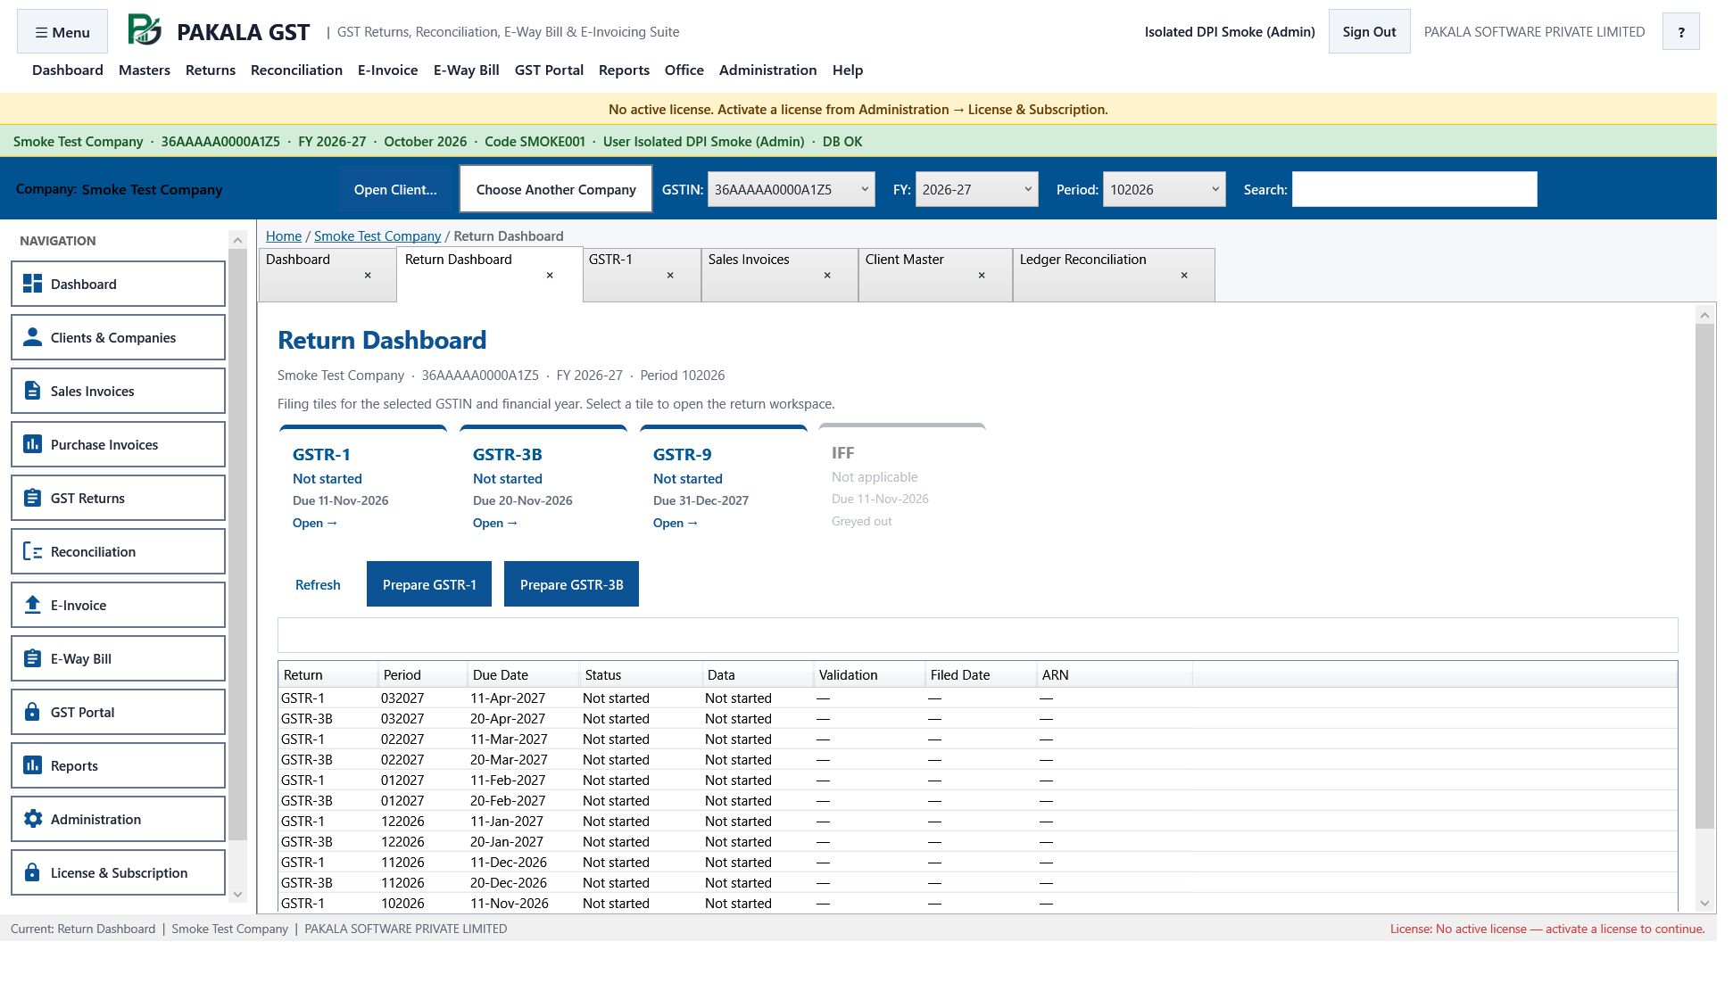Image resolution: width=1733 pixels, height=983 pixels.
Task: Open the GSTR-3B tile link
Action: [495, 523]
